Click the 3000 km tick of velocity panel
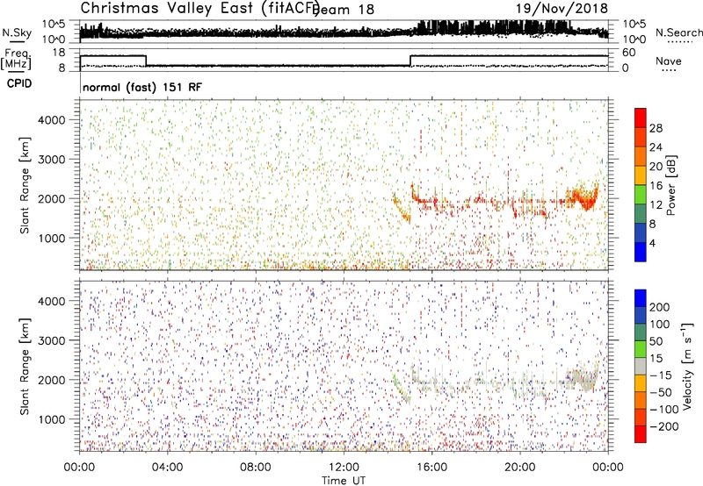This screenshot has height=486, width=703. 52,340
